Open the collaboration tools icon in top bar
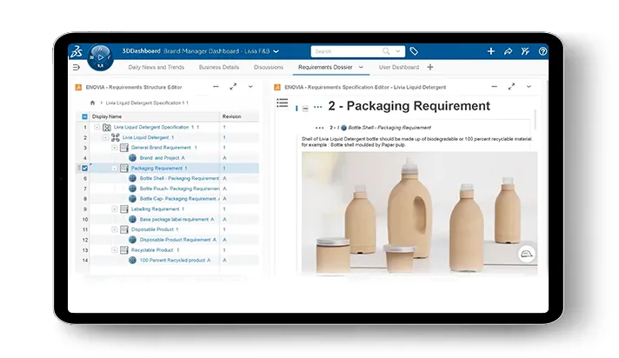Screen dimensions: 619x358 coord(525,51)
